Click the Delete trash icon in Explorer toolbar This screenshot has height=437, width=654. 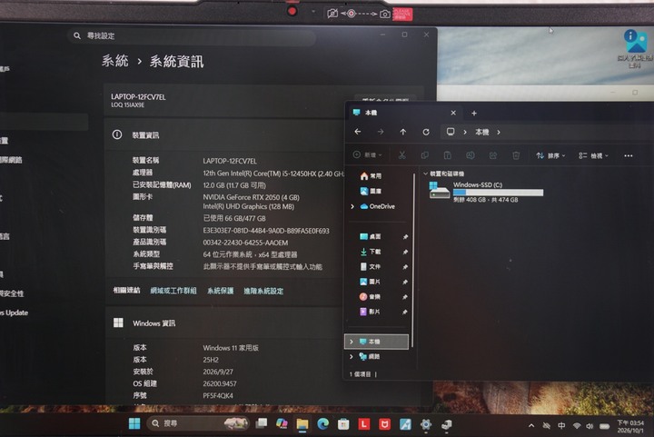click(x=516, y=155)
